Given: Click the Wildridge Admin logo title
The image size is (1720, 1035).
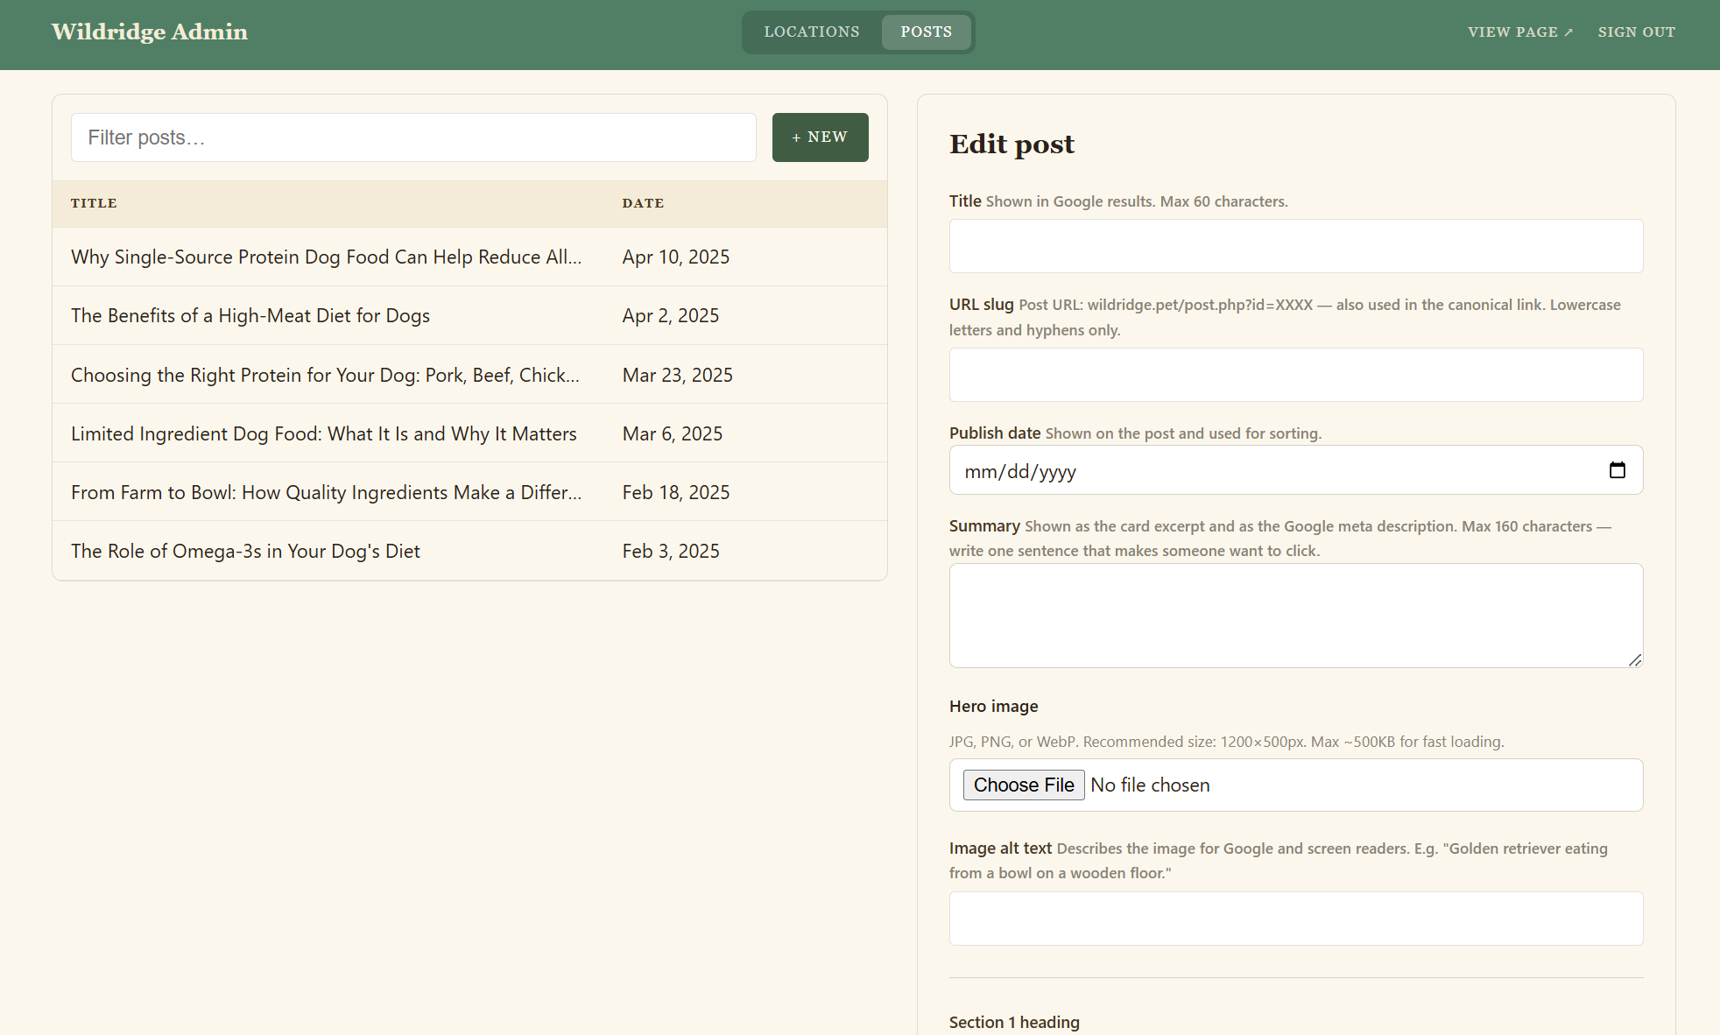Looking at the screenshot, I should [150, 32].
